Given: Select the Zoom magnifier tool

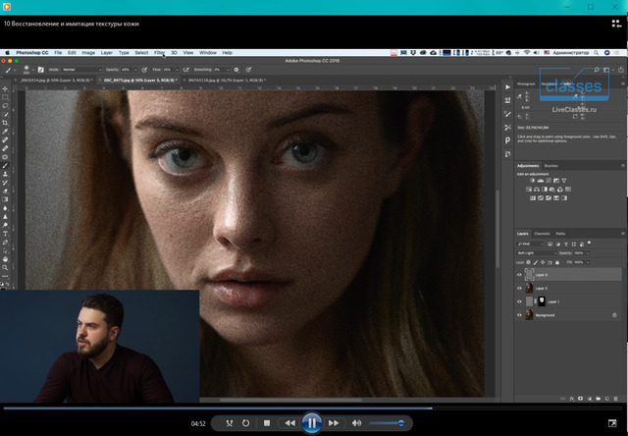Looking at the screenshot, I should 6,267.
